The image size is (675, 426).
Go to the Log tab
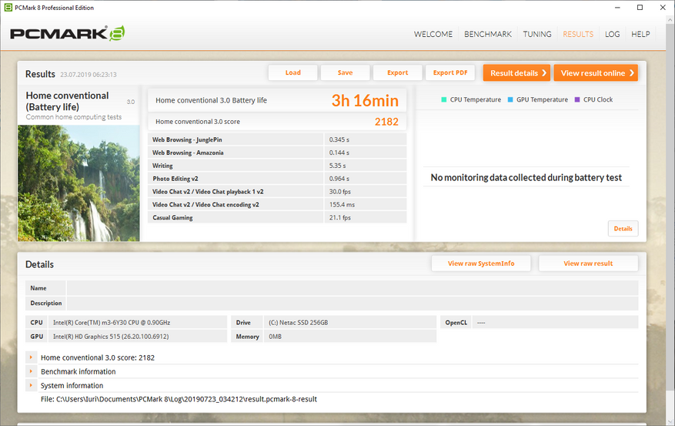click(613, 34)
